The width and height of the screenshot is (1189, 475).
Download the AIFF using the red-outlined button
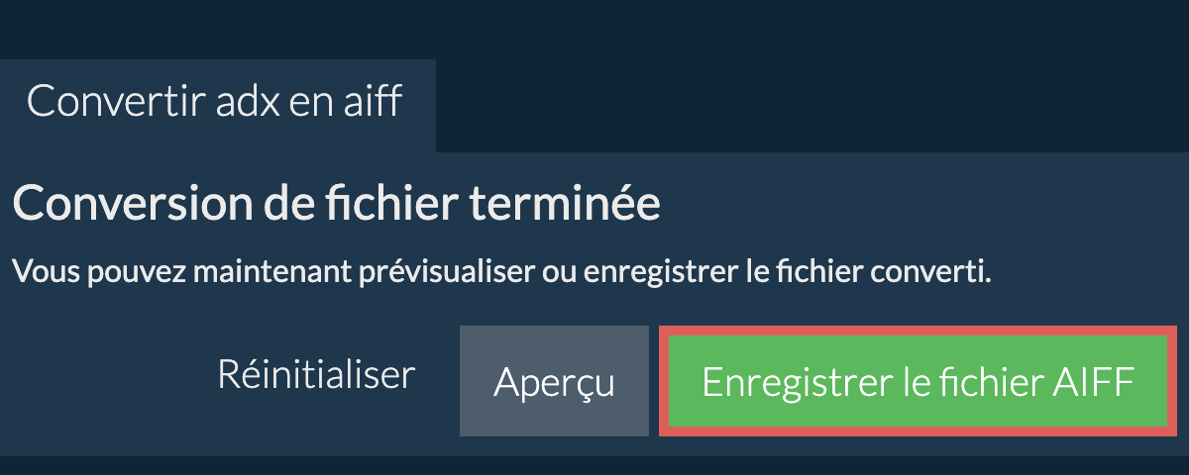coord(918,382)
